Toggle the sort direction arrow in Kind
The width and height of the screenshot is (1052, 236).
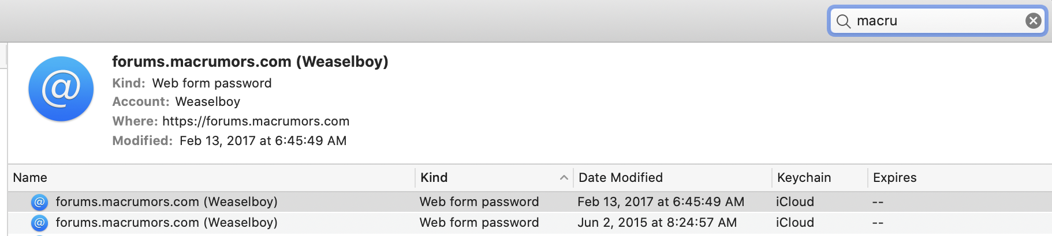pos(564,178)
